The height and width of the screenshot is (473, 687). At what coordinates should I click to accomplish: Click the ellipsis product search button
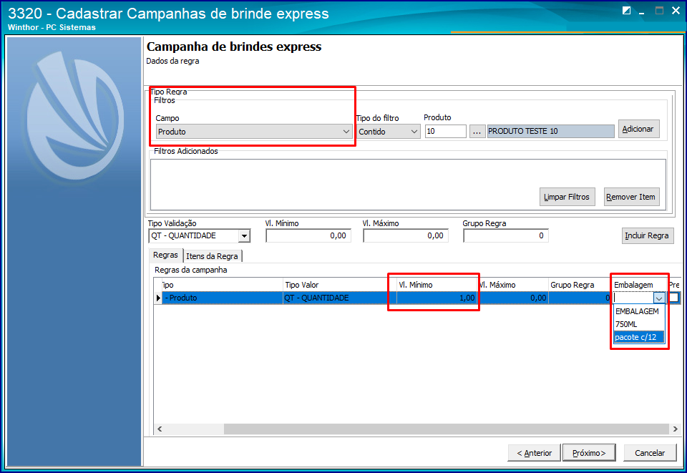tap(477, 132)
